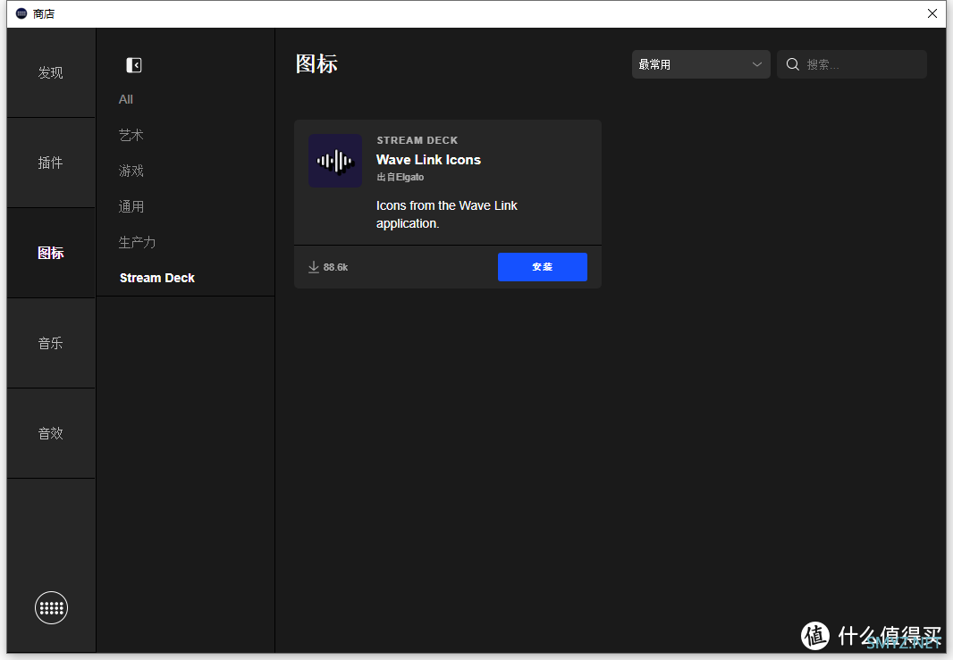This screenshot has width=953, height=660.
Task: Click the search magnifier icon
Action: 793,64
